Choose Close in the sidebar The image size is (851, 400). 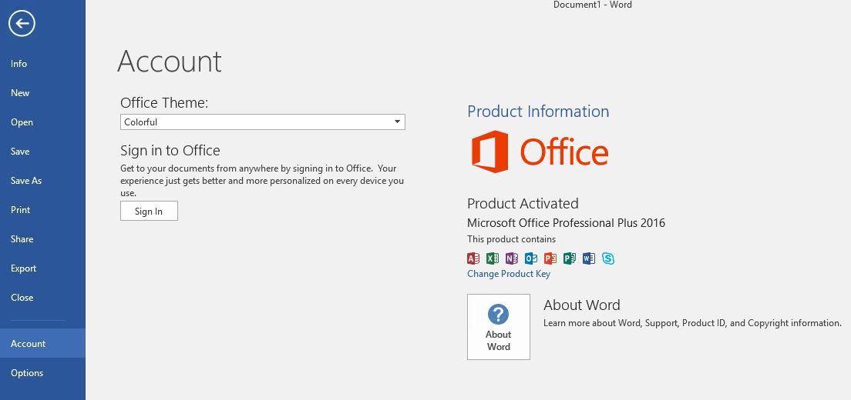(x=42, y=297)
